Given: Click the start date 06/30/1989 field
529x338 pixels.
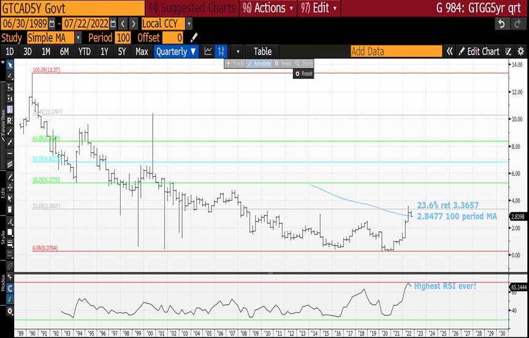Looking at the screenshot, I should click(25, 24).
